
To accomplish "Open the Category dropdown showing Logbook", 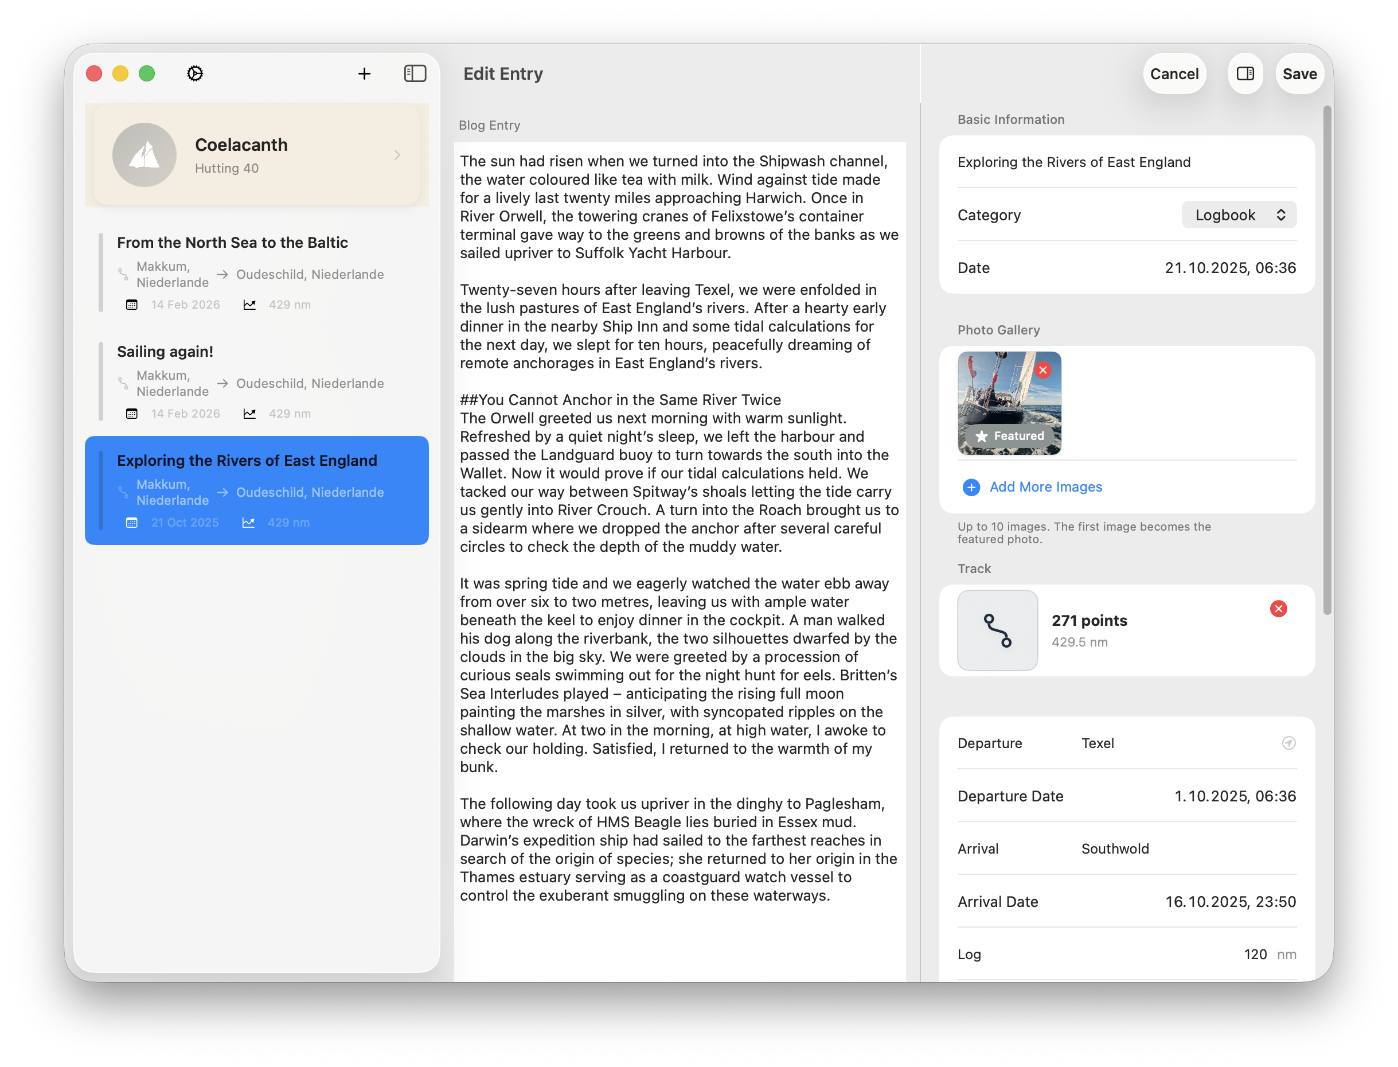I will (1238, 215).
